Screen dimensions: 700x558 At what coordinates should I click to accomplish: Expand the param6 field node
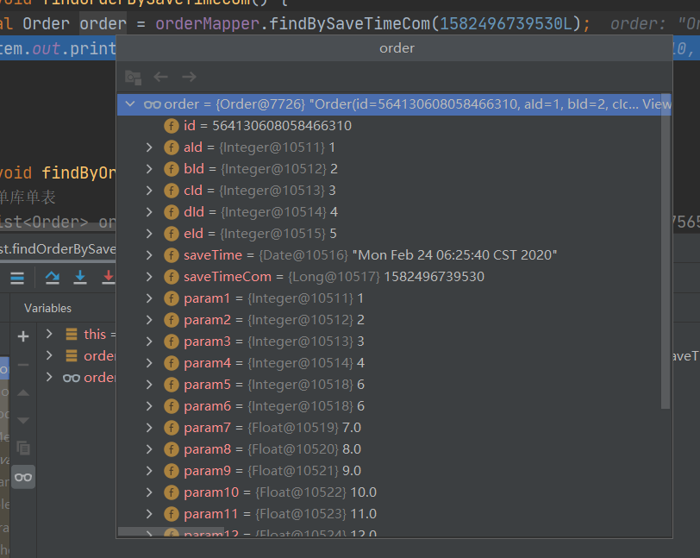149,406
